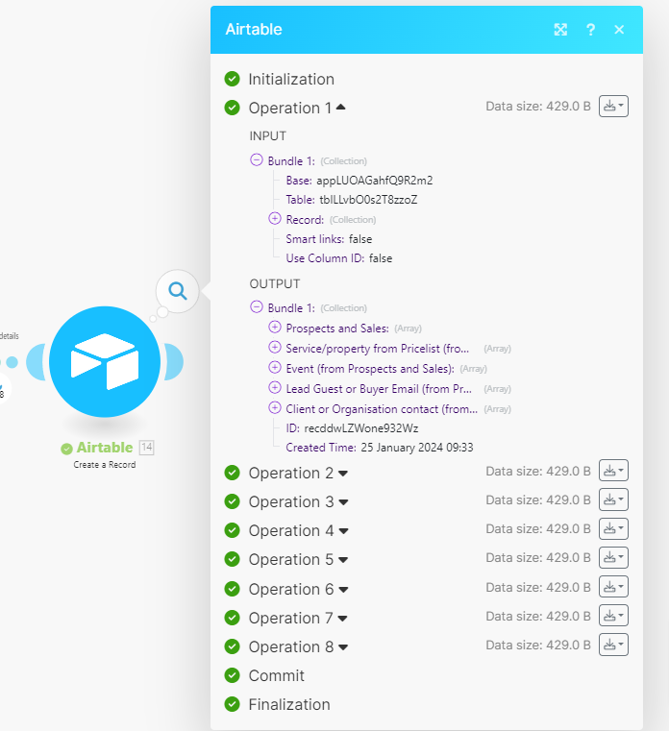Click the Finalization step label
This screenshot has height=731, width=669.
point(289,704)
